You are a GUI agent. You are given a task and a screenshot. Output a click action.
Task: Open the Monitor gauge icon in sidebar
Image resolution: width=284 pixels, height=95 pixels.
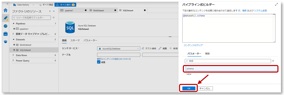[6, 26]
